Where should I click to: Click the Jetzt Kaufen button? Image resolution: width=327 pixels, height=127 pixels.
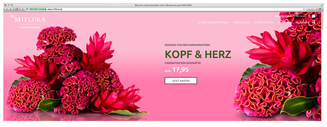tap(181, 81)
